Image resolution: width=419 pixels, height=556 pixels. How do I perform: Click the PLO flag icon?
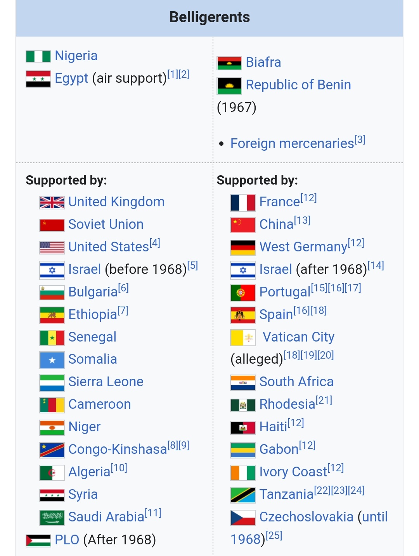[38, 540]
